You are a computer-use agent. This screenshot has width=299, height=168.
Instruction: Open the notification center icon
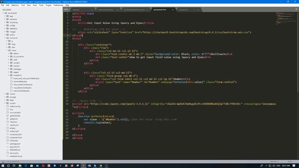pos(294,166)
